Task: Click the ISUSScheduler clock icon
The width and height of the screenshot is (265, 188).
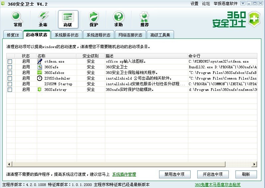Action: [40, 78]
